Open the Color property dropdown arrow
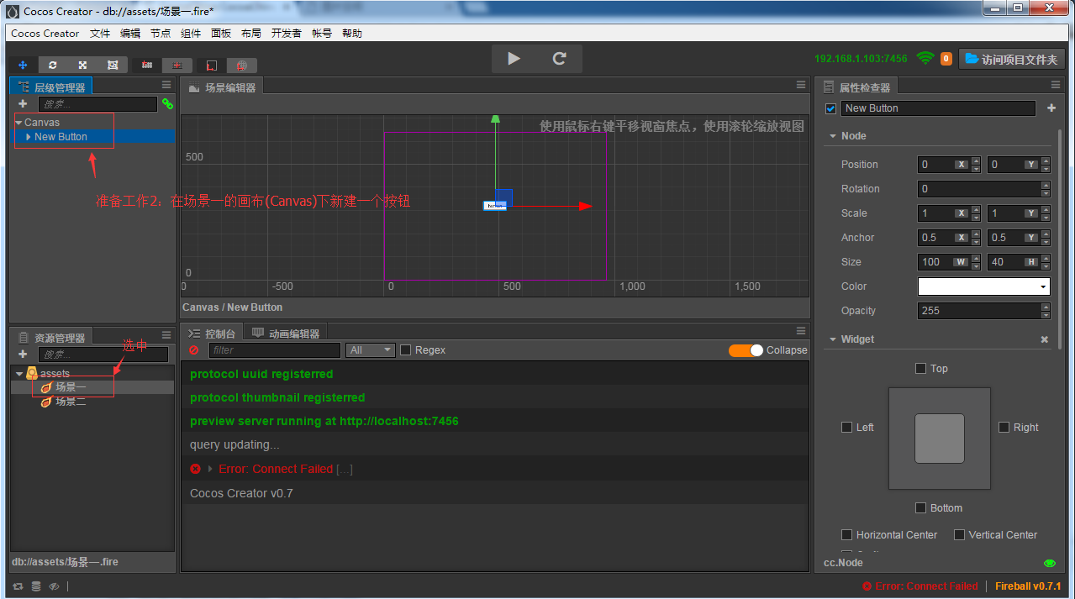1075x599 pixels. [x=1044, y=286]
